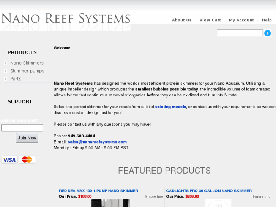Click the SUPPORT sidebar heading

point(20,102)
